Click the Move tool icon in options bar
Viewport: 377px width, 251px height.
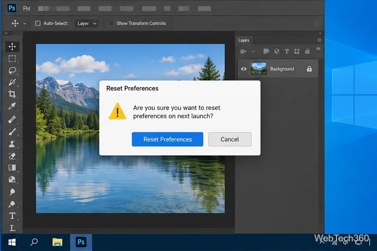pyautogui.click(x=15, y=24)
